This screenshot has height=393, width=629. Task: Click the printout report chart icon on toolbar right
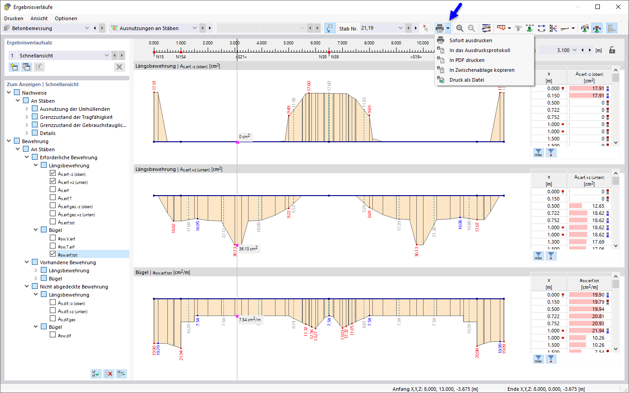611,28
